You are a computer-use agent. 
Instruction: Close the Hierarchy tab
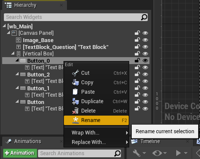pos(61,5)
